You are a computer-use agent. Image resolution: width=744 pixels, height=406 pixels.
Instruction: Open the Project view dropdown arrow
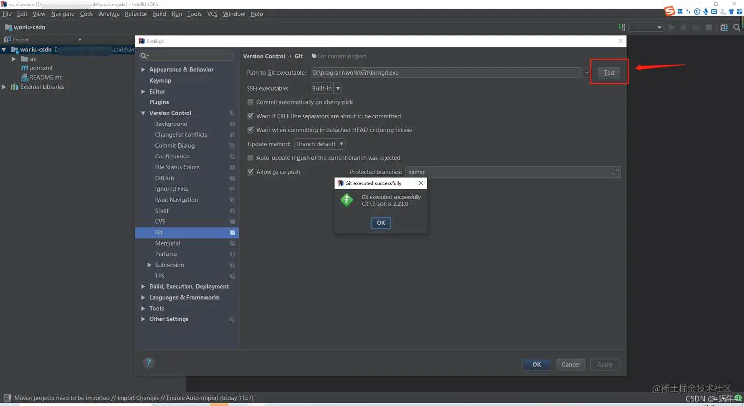point(80,40)
